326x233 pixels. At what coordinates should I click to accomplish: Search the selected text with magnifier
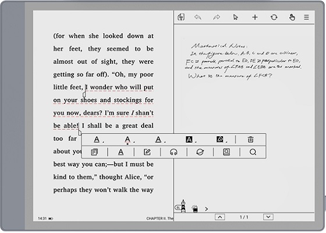253,152
